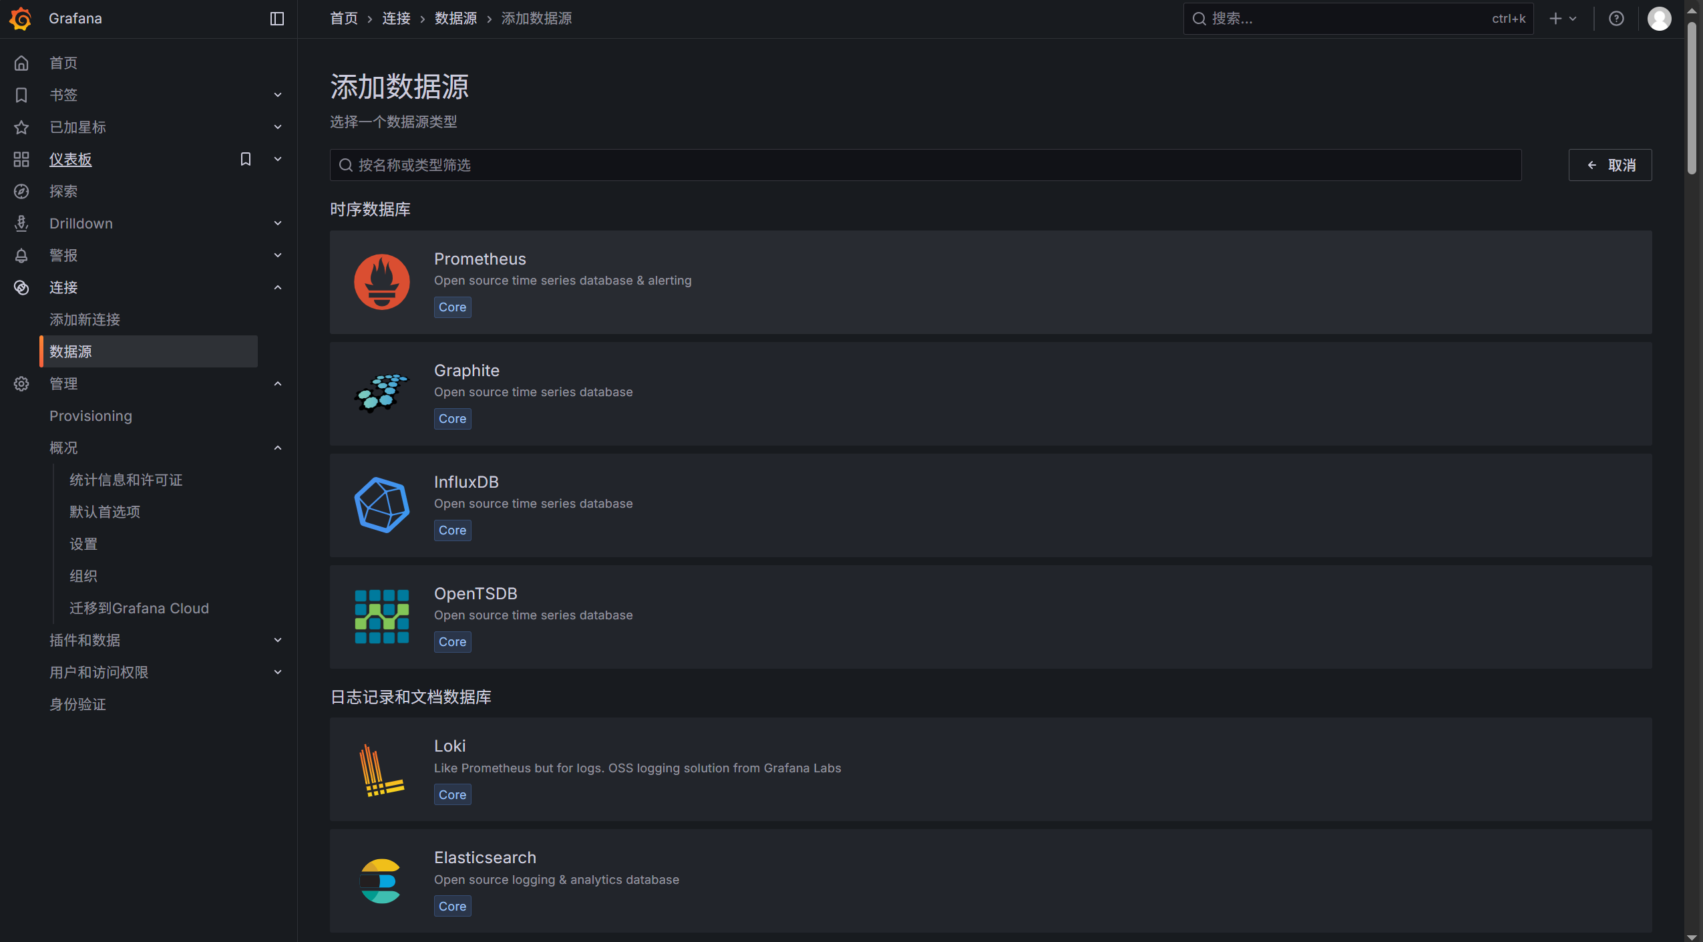This screenshot has height=942, width=1703.
Task: Click the 管理 gear icon
Action: (21, 383)
